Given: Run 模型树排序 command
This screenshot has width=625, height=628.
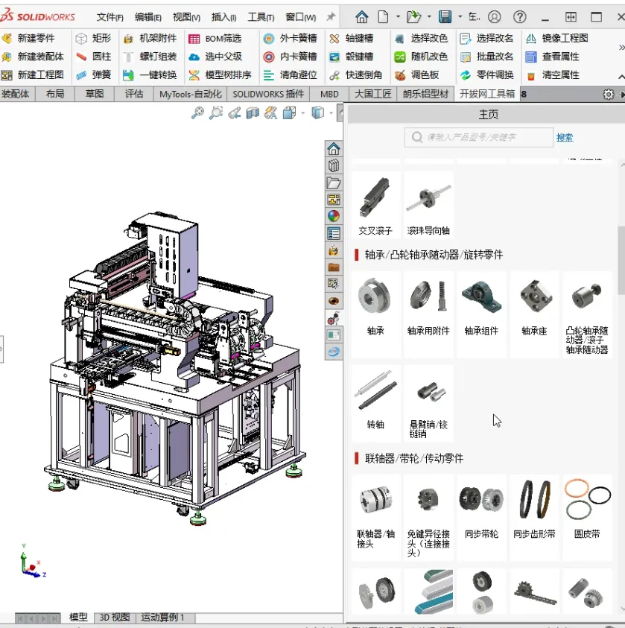Looking at the screenshot, I should 221,75.
